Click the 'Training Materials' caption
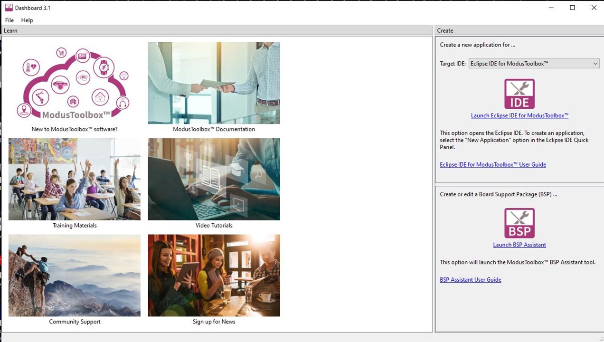Viewport: 604px width, 342px height. coord(75,226)
